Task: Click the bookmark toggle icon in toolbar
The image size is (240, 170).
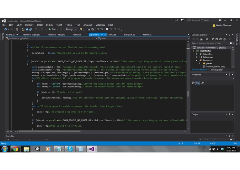Action: click(107, 29)
